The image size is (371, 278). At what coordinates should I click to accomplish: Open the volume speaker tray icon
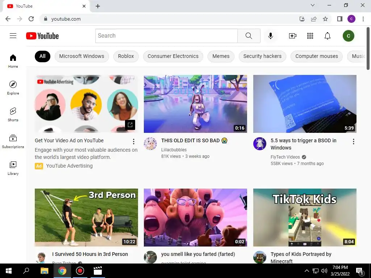point(324,271)
